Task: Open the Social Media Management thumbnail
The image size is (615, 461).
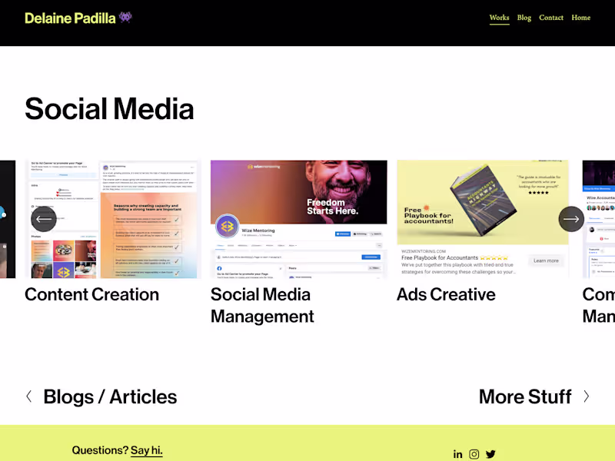Action: coord(299,219)
